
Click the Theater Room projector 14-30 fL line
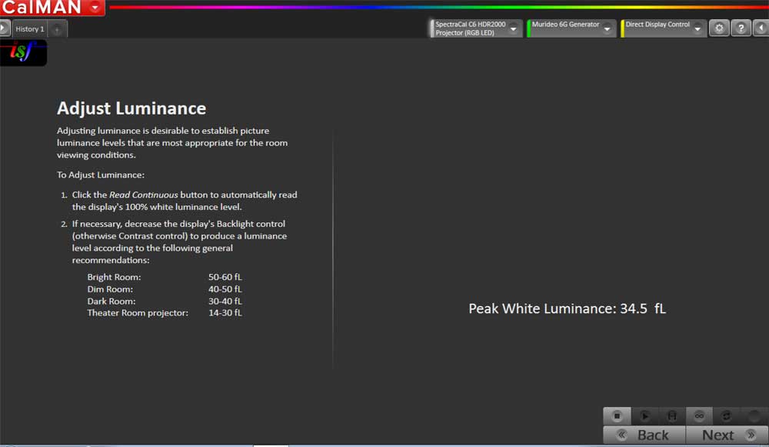[x=165, y=313]
